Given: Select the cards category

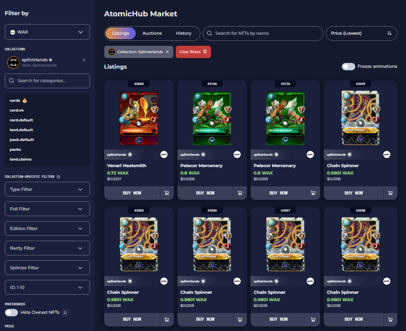Looking at the screenshot, I should coord(15,101).
